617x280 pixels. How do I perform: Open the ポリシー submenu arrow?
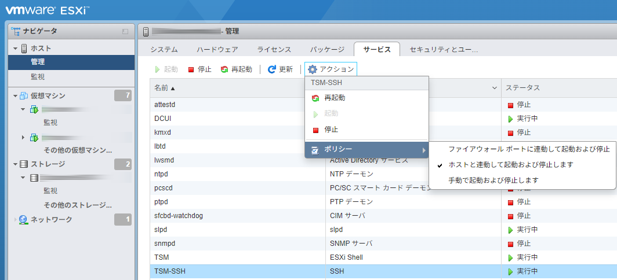click(424, 150)
